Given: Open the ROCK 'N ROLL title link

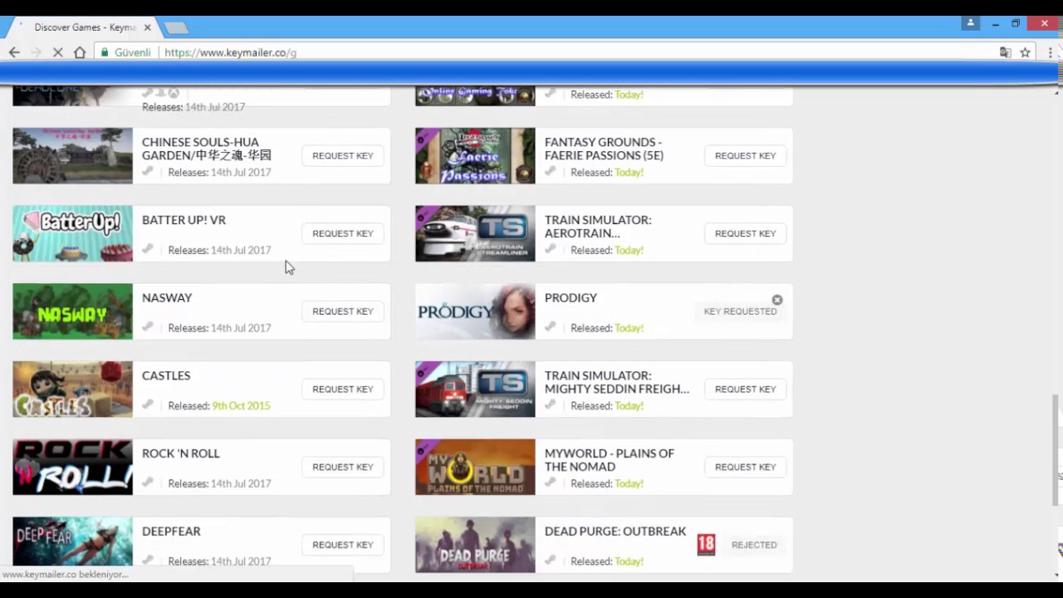Looking at the screenshot, I should coord(181,453).
